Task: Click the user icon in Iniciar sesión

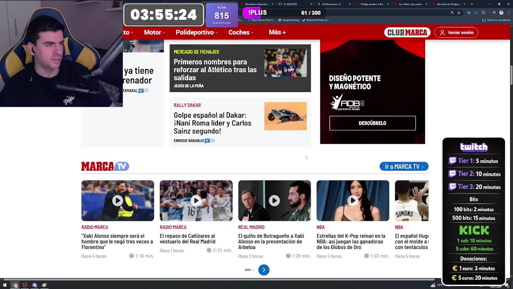Action: click(442, 33)
